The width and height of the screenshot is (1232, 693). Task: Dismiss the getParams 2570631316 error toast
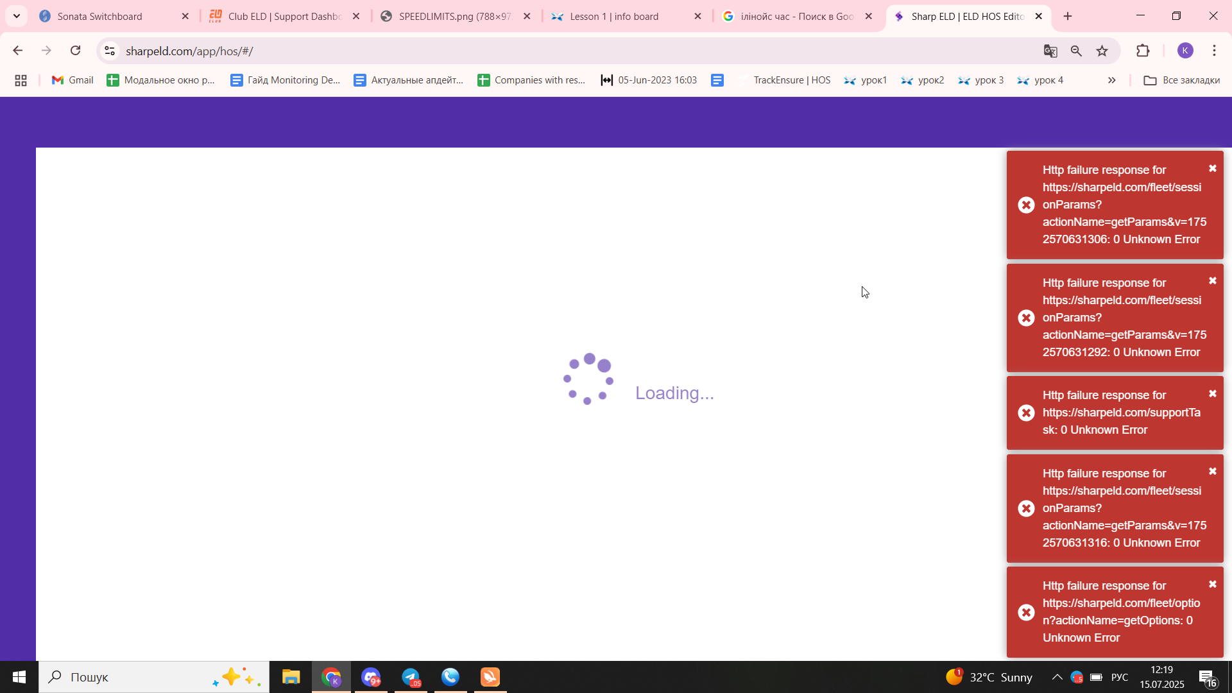click(x=1213, y=472)
